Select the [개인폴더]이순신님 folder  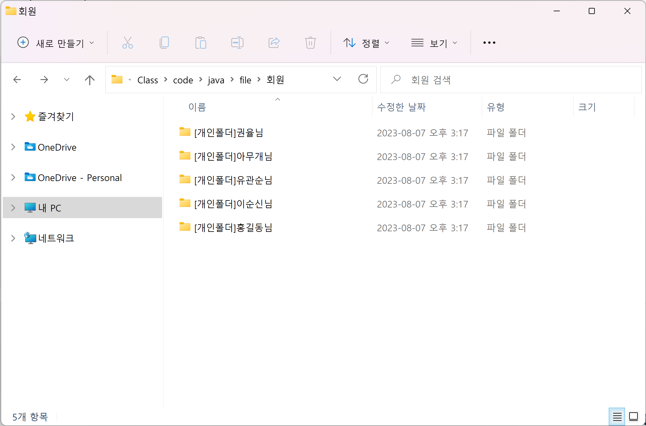(x=233, y=204)
